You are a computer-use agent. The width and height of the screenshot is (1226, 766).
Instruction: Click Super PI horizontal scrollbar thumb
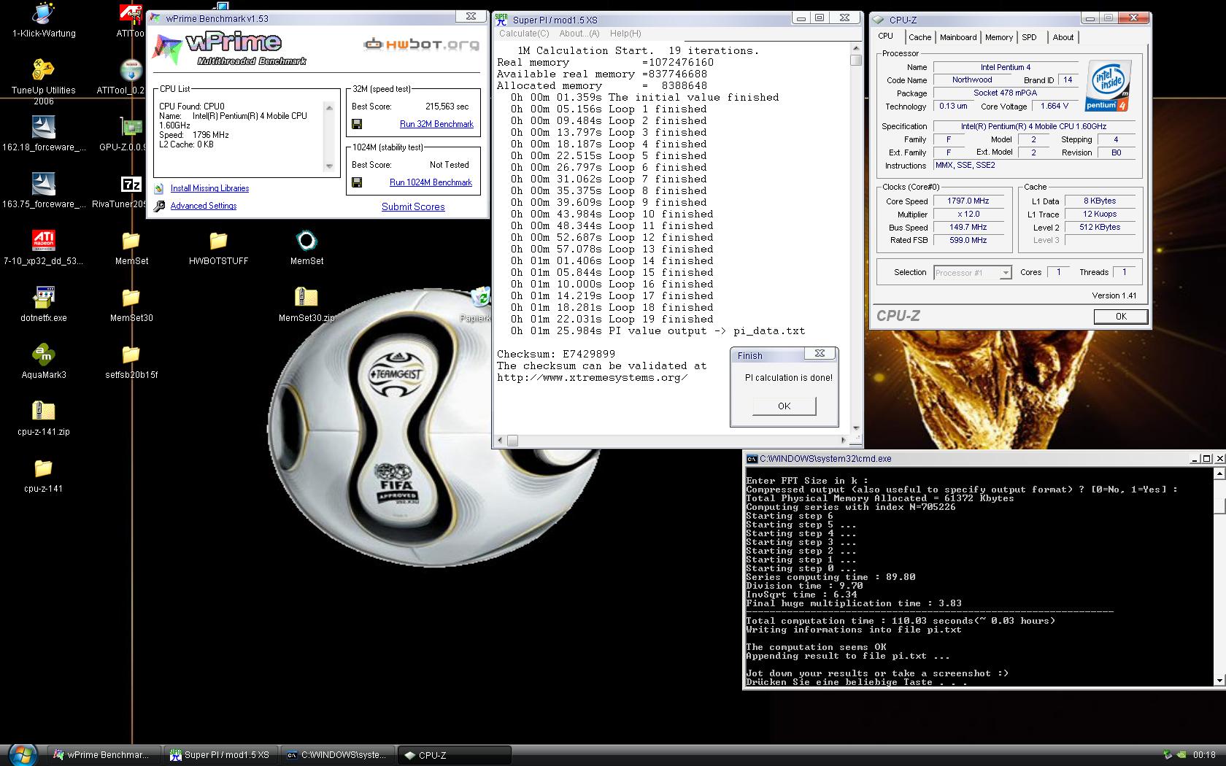[512, 441]
